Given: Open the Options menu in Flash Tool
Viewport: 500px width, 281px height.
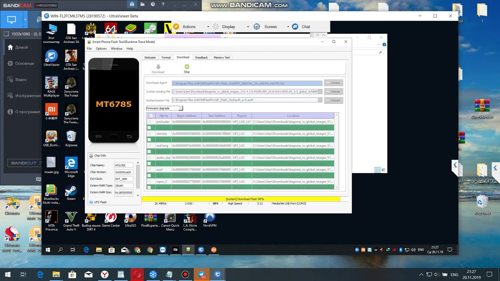Looking at the screenshot, I should [x=101, y=49].
